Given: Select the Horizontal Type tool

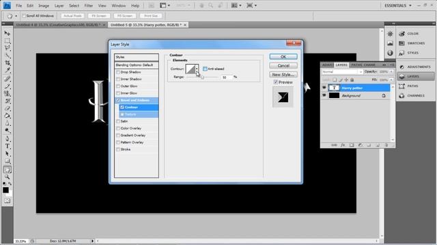Looking at the screenshot, I should (8, 146).
